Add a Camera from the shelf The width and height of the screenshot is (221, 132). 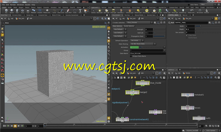coord(93,11)
